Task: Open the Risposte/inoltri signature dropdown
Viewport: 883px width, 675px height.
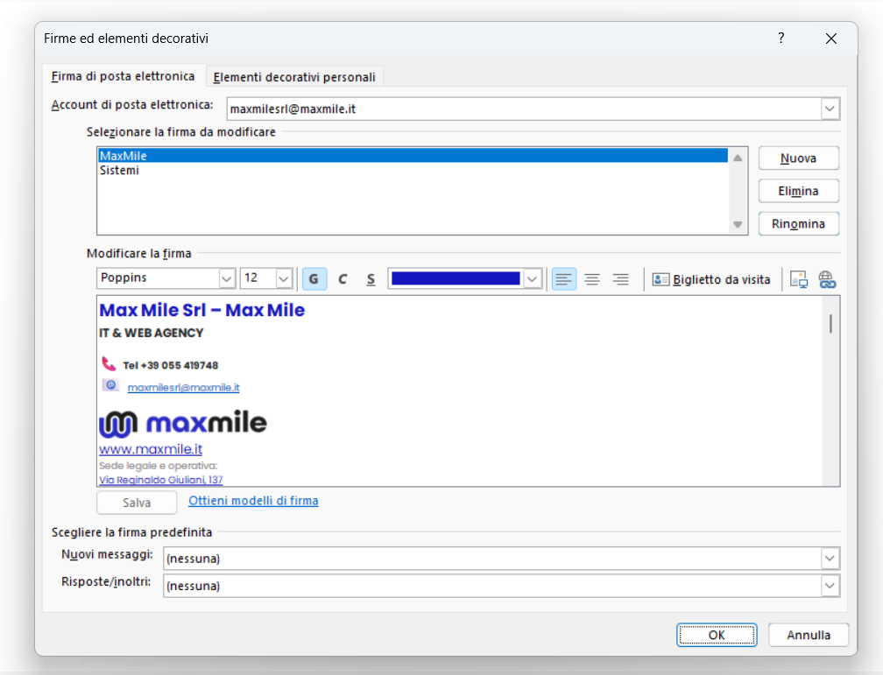Action: point(830,586)
